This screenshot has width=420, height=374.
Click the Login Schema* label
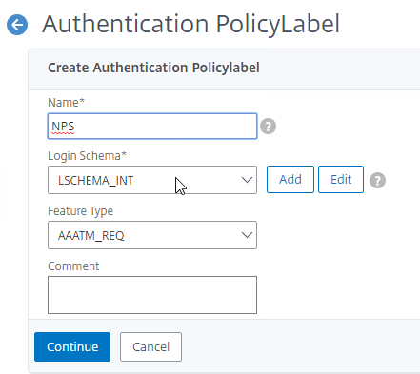87,156
